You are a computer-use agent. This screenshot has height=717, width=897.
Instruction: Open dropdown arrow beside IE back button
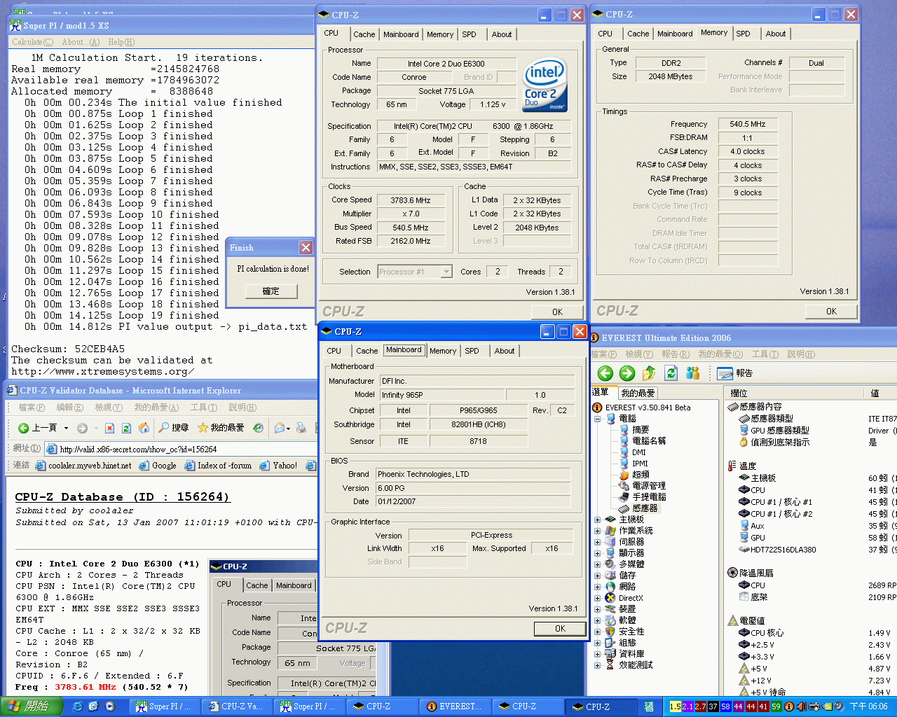[67, 428]
